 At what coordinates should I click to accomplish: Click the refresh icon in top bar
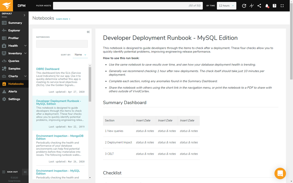pos(244,6)
